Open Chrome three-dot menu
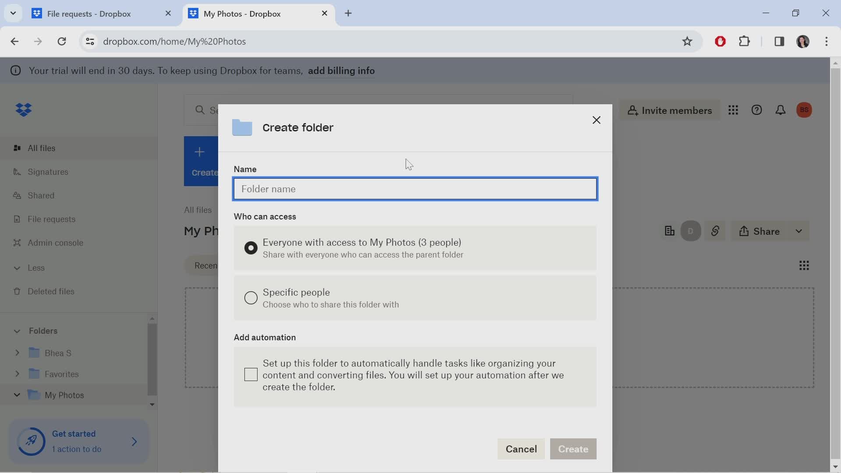This screenshot has height=473, width=841. [x=826, y=42]
